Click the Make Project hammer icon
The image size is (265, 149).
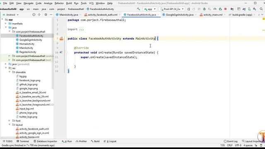point(138,9)
